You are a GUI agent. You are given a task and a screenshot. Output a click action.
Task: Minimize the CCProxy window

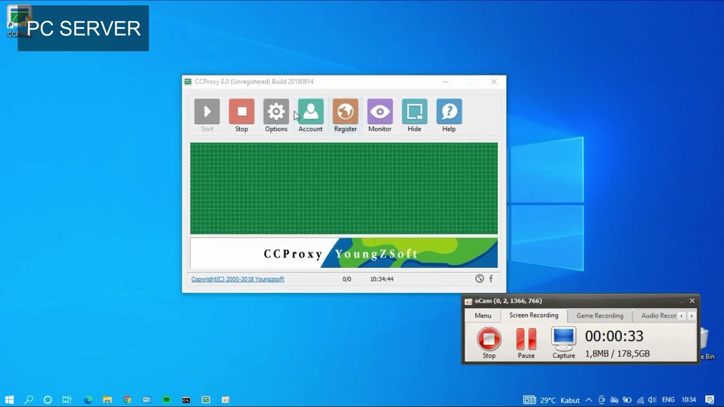[446, 82]
